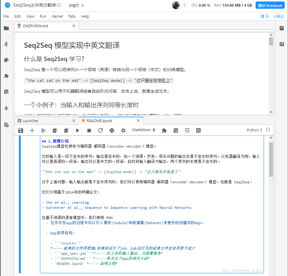Toggle the property inspector in the right sidebar
This screenshot has width=288, height=276.
(x=281, y=28)
